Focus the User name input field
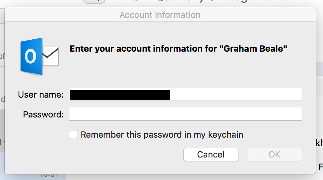Image resolution: width=323 pixels, height=180 pixels. click(x=185, y=94)
